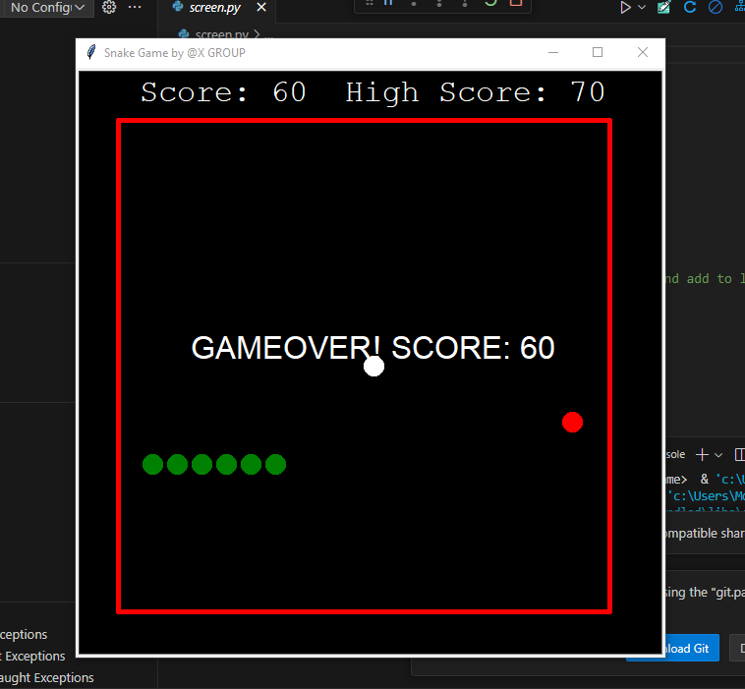The width and height of the screenshot is (745, 689).
Task: Click the feather icon in Snake Game title bar
Action: 91,52
